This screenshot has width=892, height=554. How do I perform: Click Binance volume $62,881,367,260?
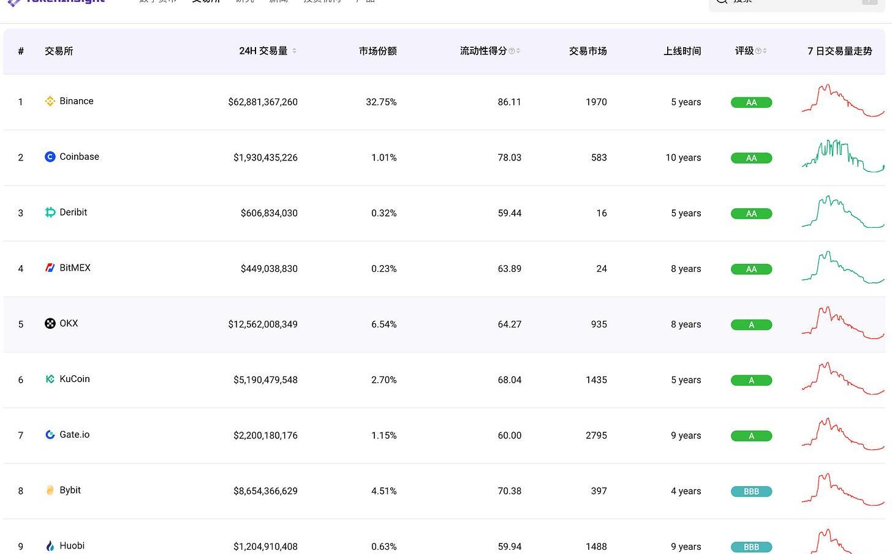click(x=263, y=102)
